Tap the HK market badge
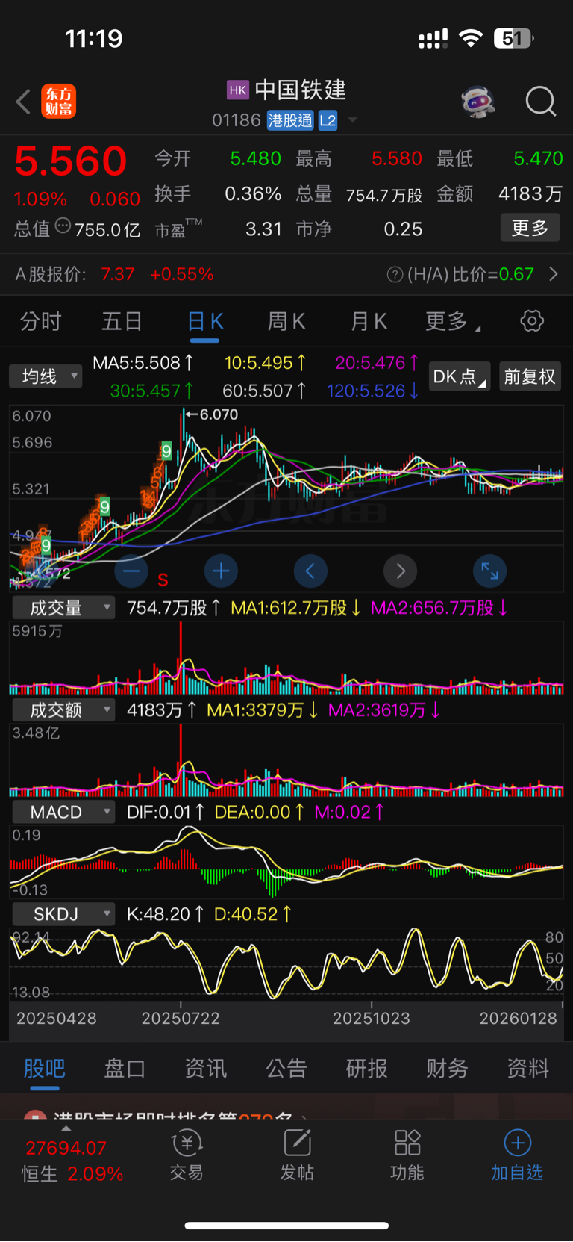Image resolution: width=573 pixels, height=1242 pixels. pyautogui.click(x=237, y=90)
